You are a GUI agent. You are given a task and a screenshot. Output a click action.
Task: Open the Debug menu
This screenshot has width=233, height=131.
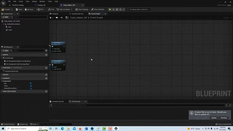click(x=34, y=1)
